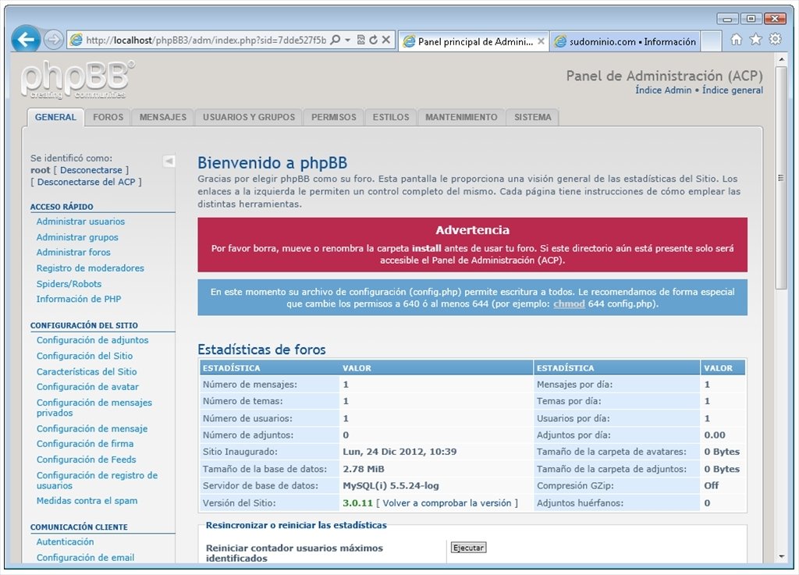Image resolution: width=799 pixels, height=575 pixels.
Task: Click the Estadísticas de foros heading
Action: pyautogui.click(x=261, y=350)
